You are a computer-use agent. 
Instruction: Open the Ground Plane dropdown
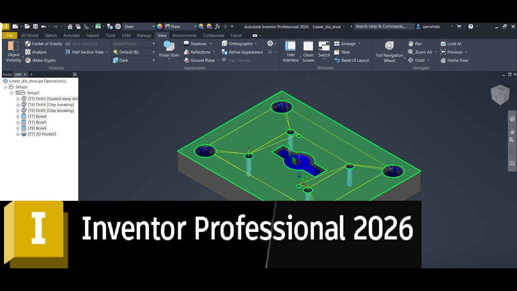(x=219, y=60)
